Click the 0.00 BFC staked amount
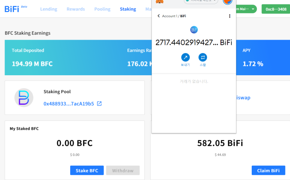290x180 pixels. click(75, 143)
